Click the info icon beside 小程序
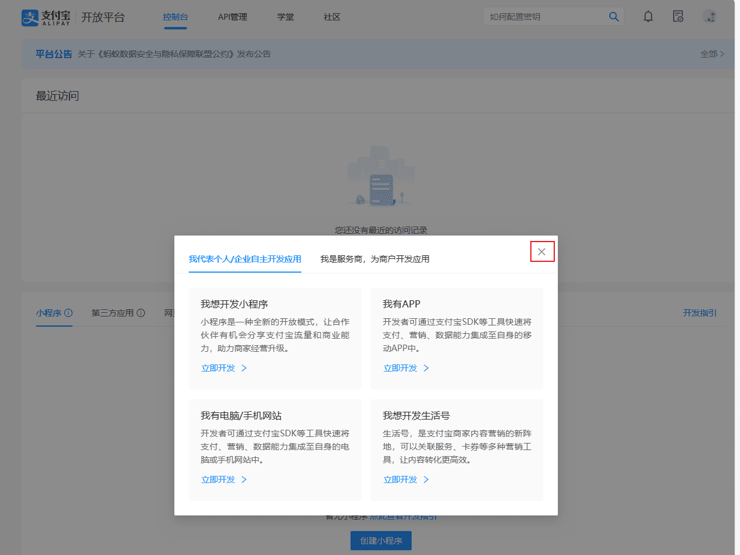The height and width of the screenshot is (555, 740). pyautogui.click(x=68, y=313)
